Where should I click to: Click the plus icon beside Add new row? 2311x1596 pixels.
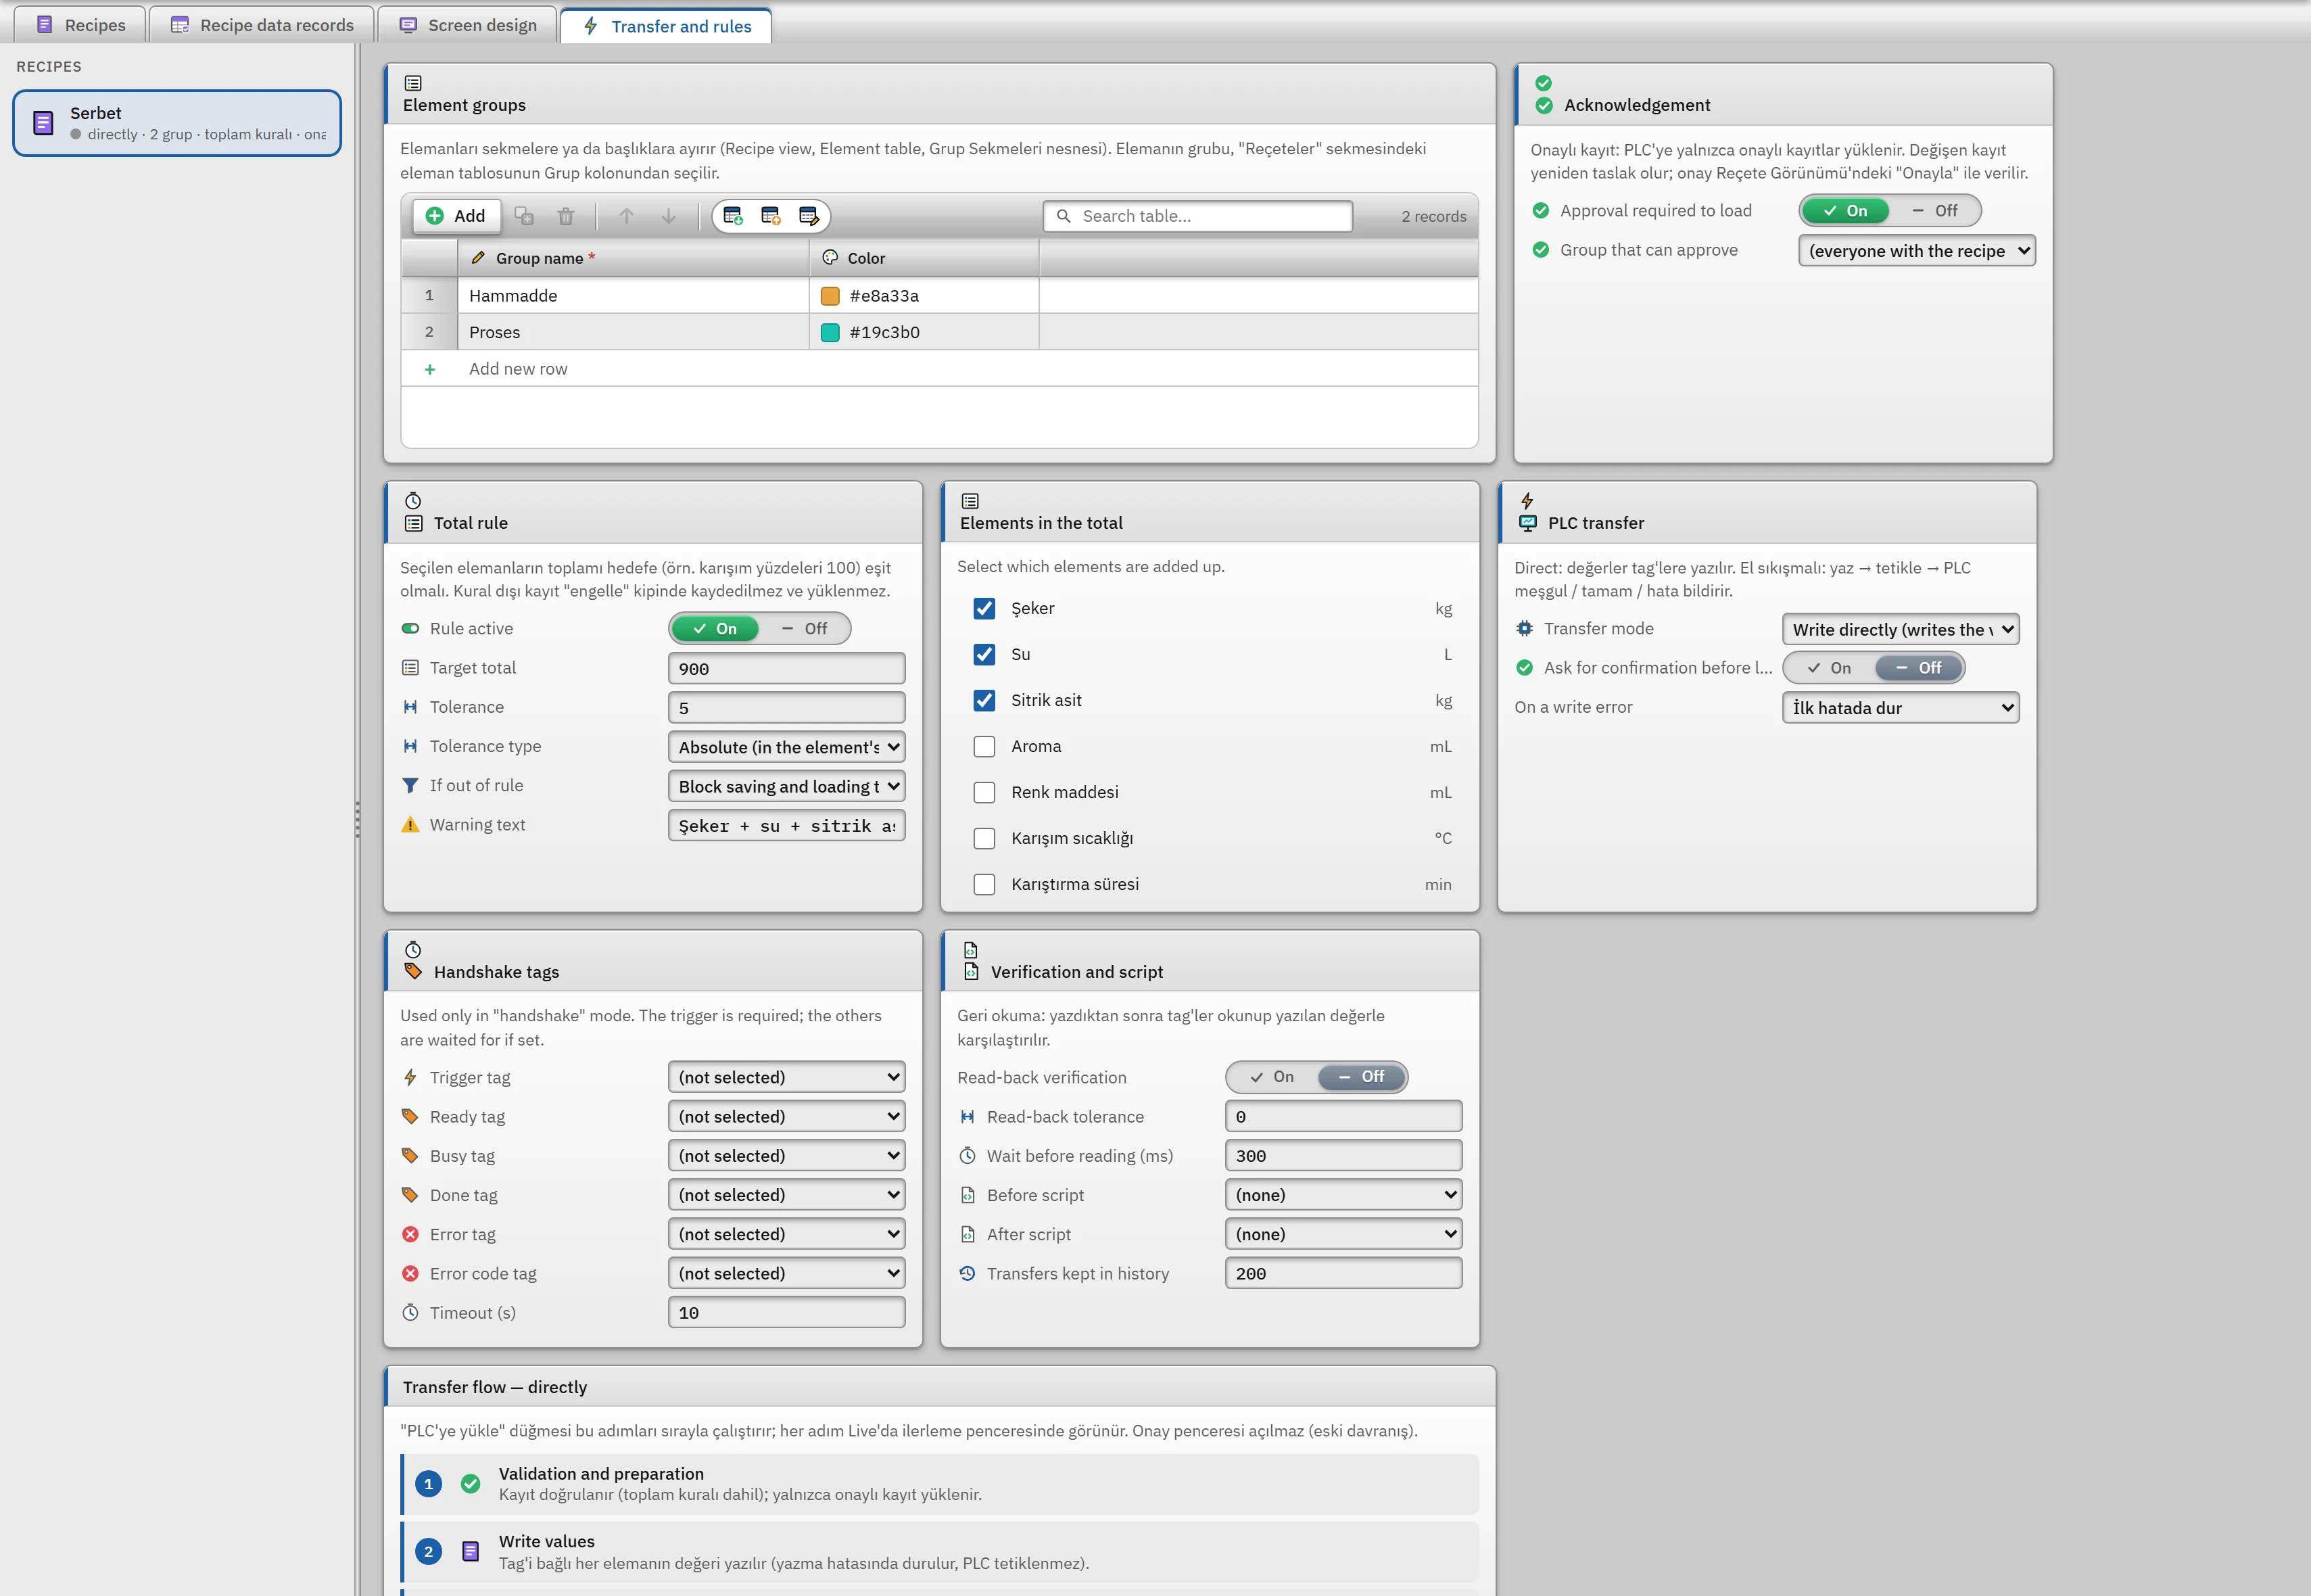point(430,369)
